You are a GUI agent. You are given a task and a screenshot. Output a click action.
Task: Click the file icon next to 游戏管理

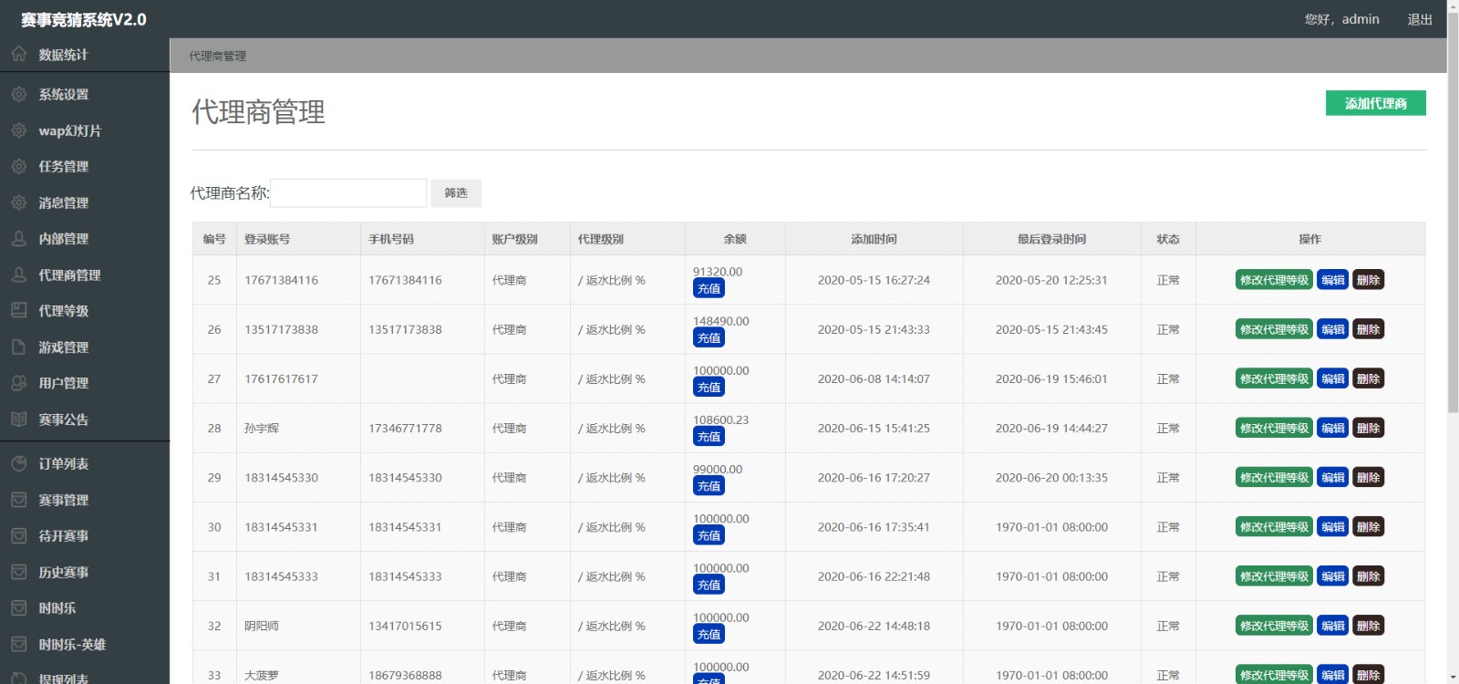pyautogui.click(x=19, y=347)
